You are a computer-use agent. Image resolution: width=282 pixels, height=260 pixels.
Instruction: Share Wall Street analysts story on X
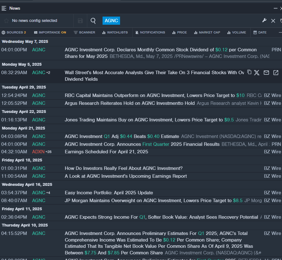click(x=257, y=73)
